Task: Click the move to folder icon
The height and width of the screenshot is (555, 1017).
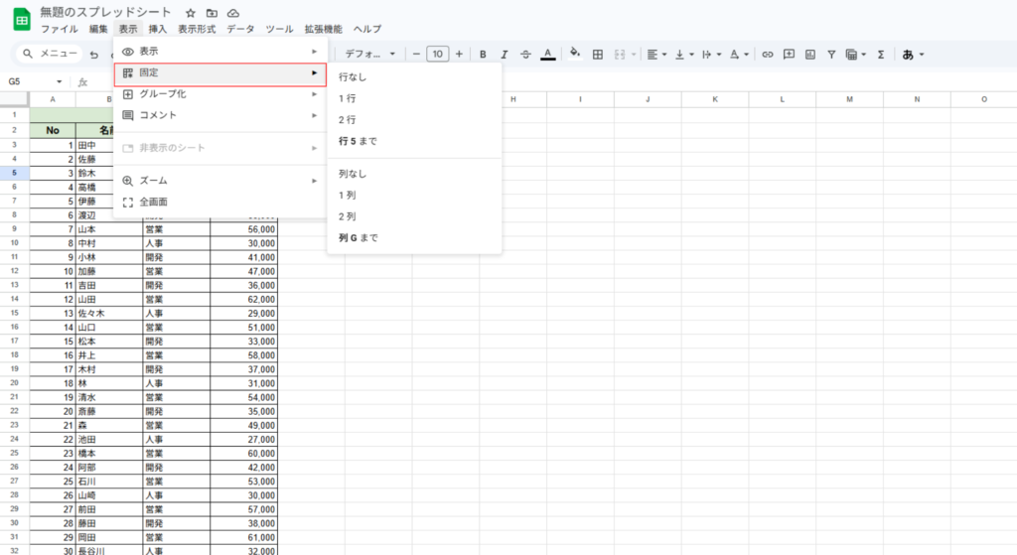Action: pos(212,13)
